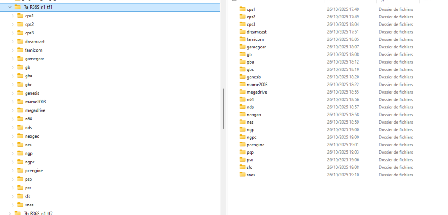448x215 pixels.
Task: Click the navigation pane vertical scrollbar
Action: pos(224,108)
